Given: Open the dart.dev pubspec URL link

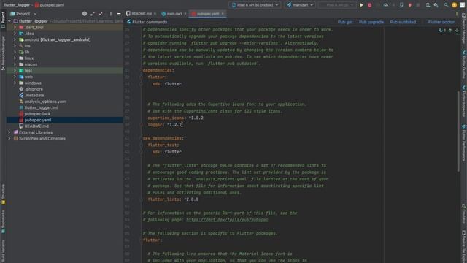Looking at the screenshot, I should 227,220.
